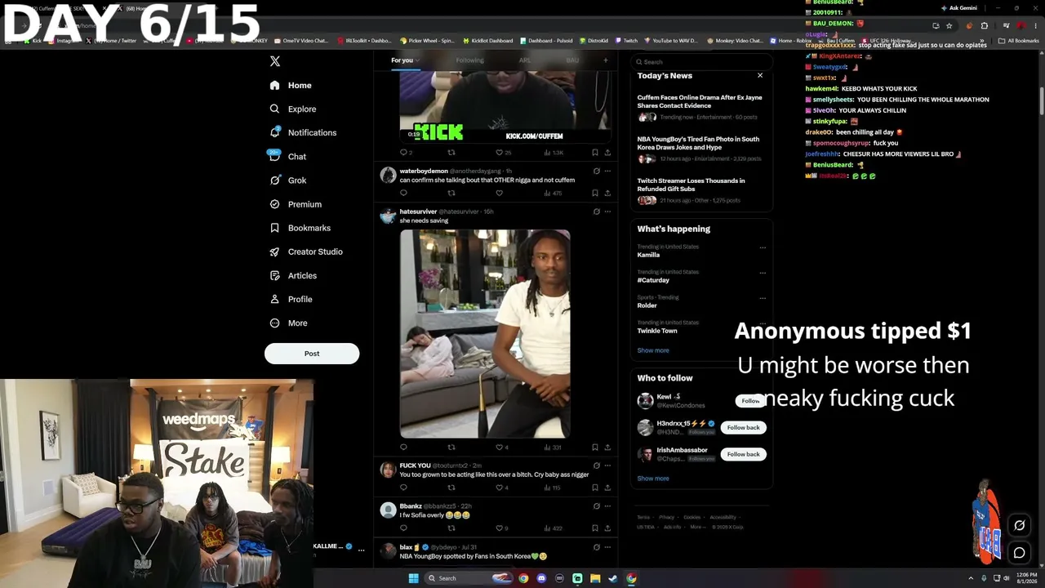Image resolution: width=1045 pixels, height=588 pixels.
Task: Open more options on waterboydemon post
Action: click(607, 171)
